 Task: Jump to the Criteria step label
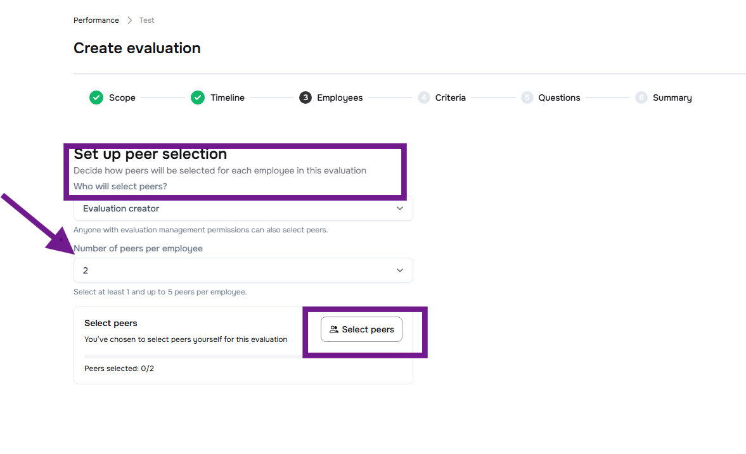[451, 98]
